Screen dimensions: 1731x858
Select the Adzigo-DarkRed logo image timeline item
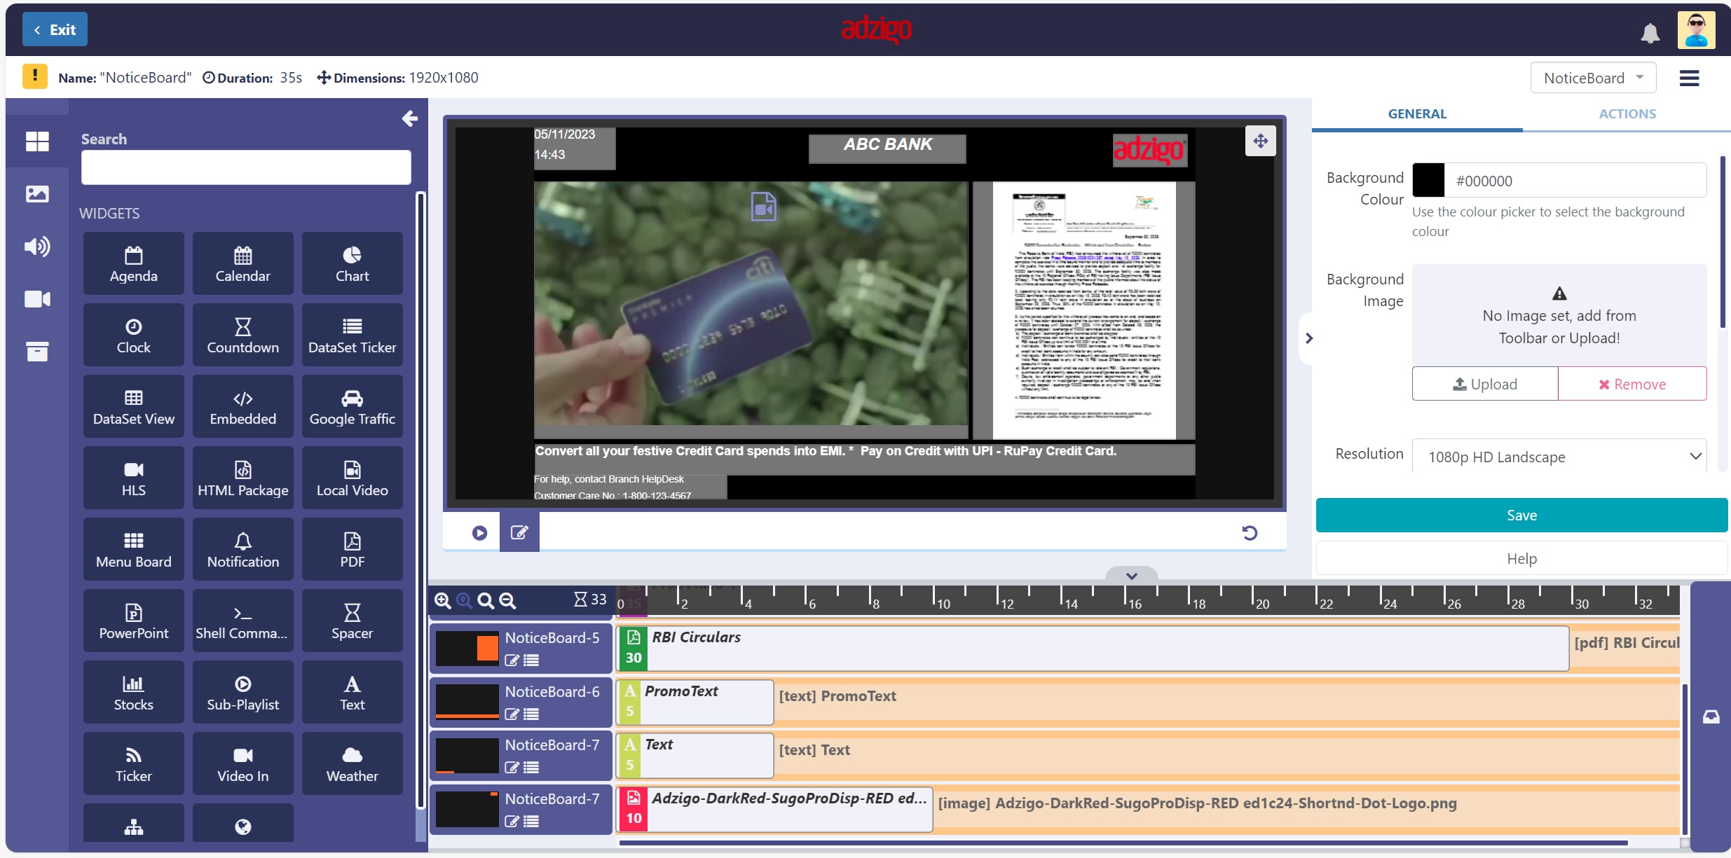[x=775, y=808]
